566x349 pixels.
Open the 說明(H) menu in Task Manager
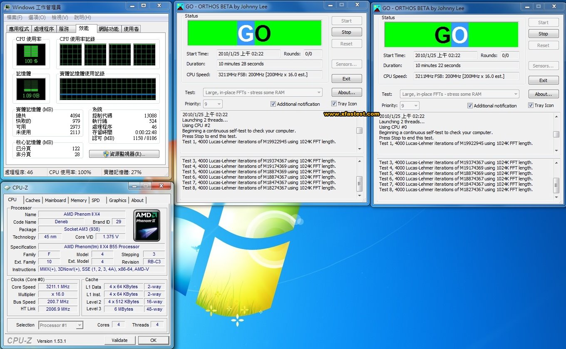pyautogui.click(x=83, y=17)
